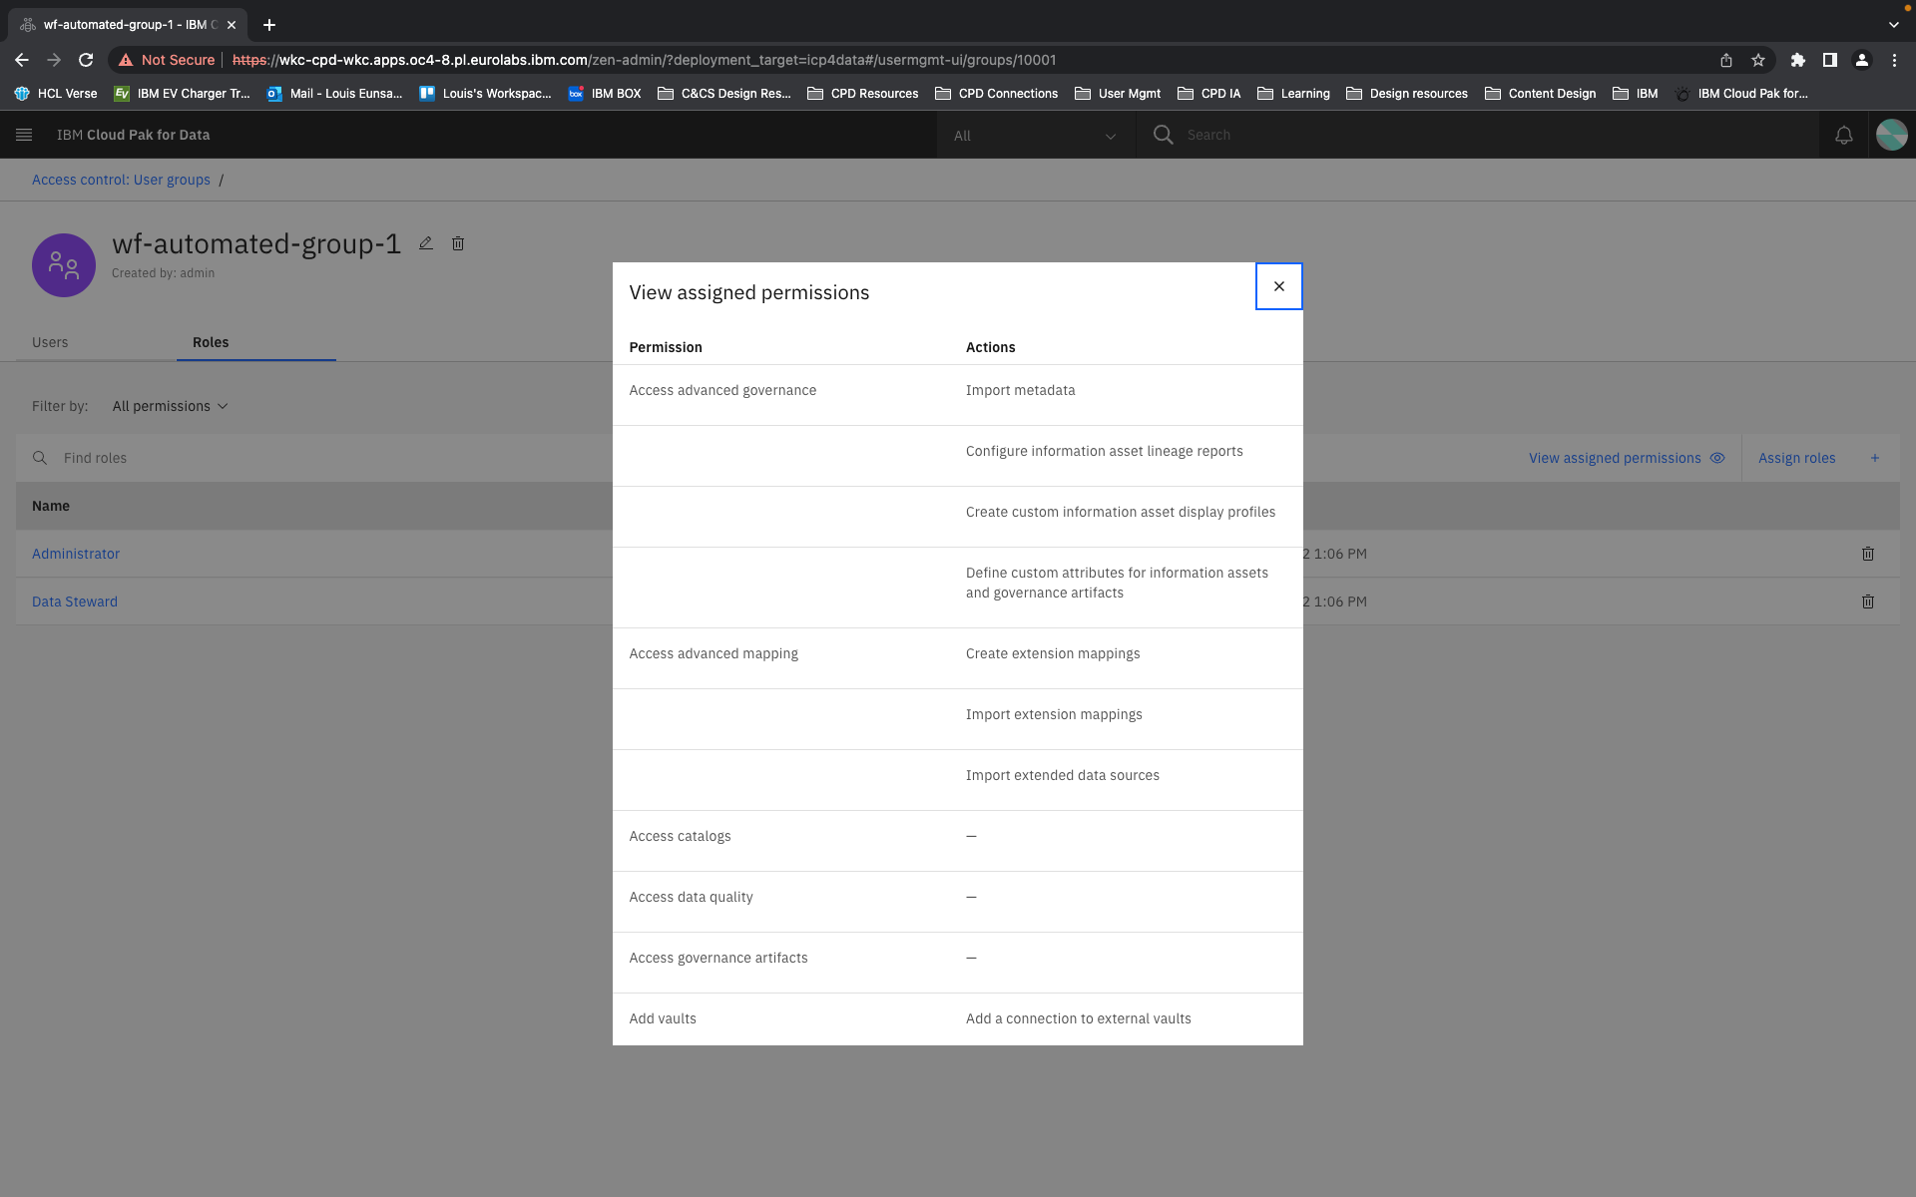Open the browser side panel icon
Screen dimensions: 1916x1197
(x=1830, y=60)
